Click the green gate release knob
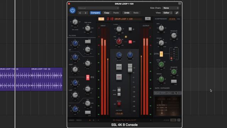 161,79
